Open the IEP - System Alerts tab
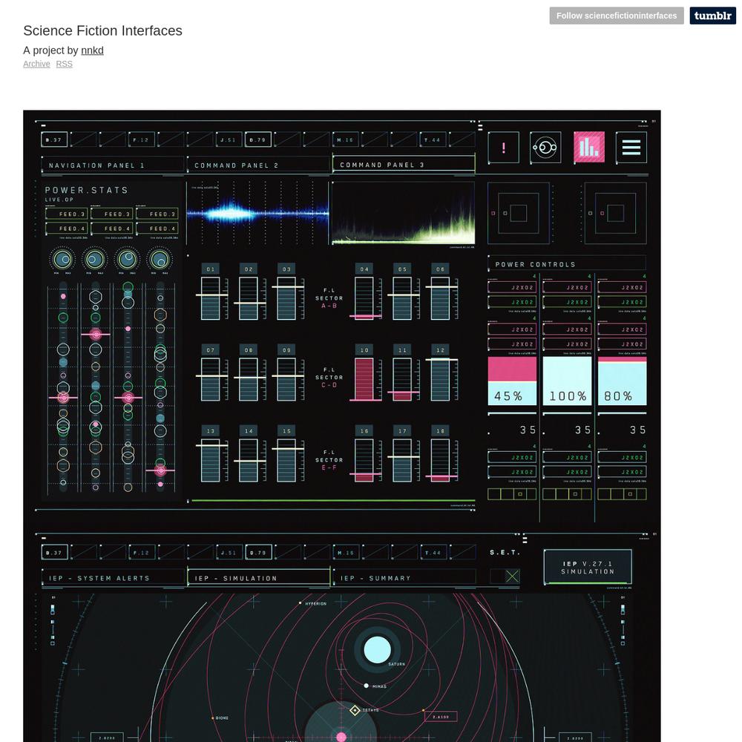Viewport: 742px width, 742px height. [113, 578]
